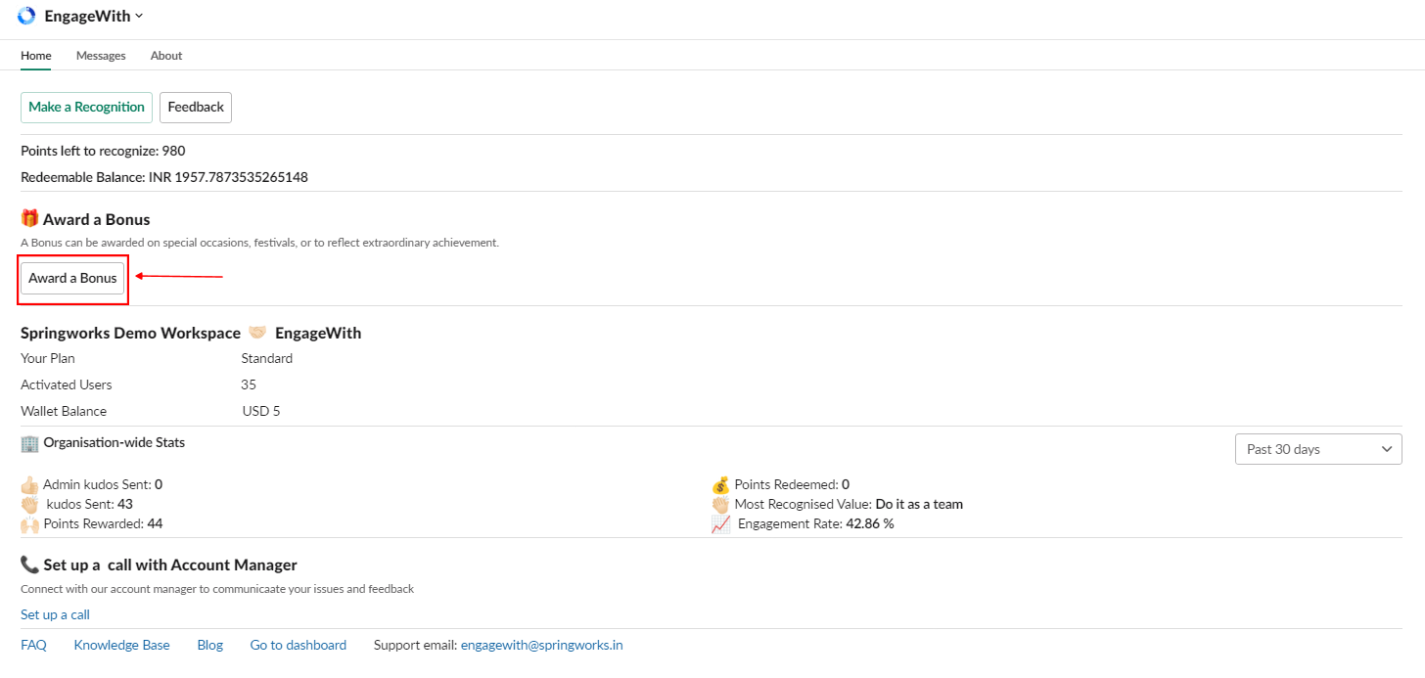
Task: Click the kudos Sent: 43 stat
Action: click(x=90, y=504)
